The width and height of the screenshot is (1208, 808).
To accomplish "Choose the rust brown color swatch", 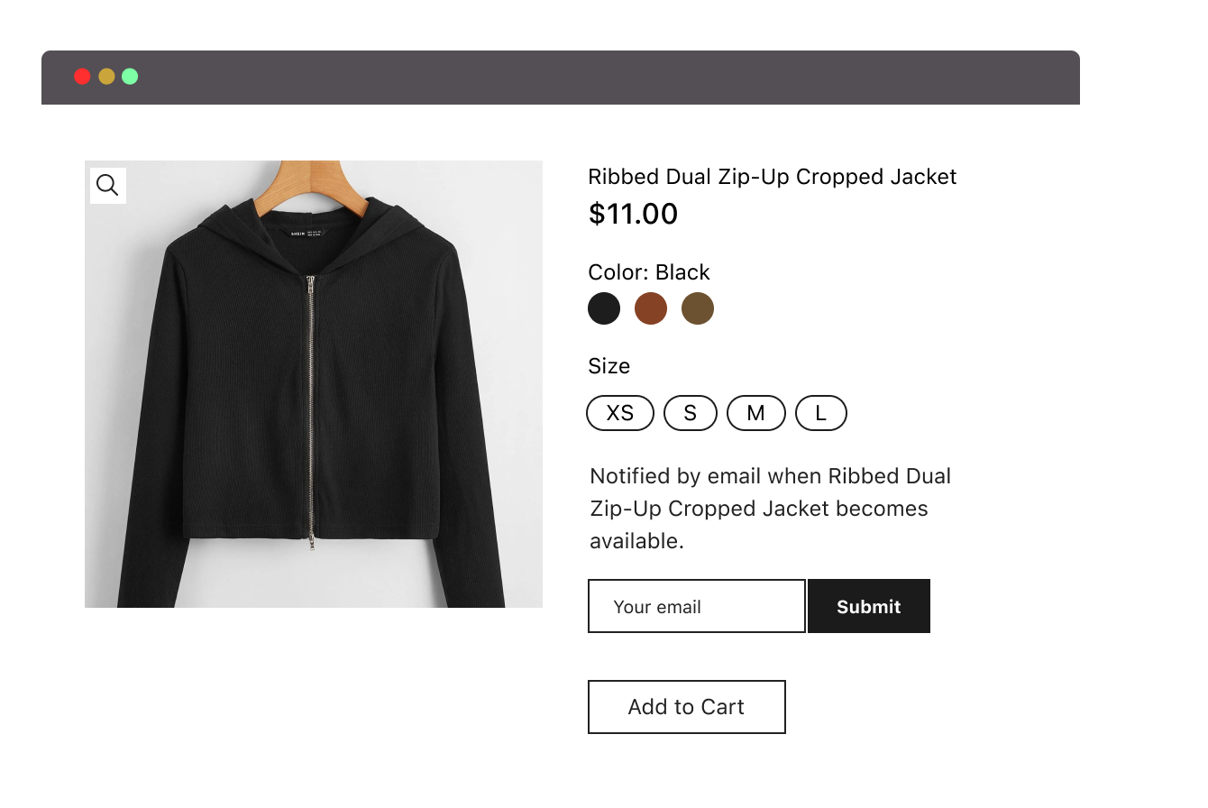I will (x=651, y=308).
